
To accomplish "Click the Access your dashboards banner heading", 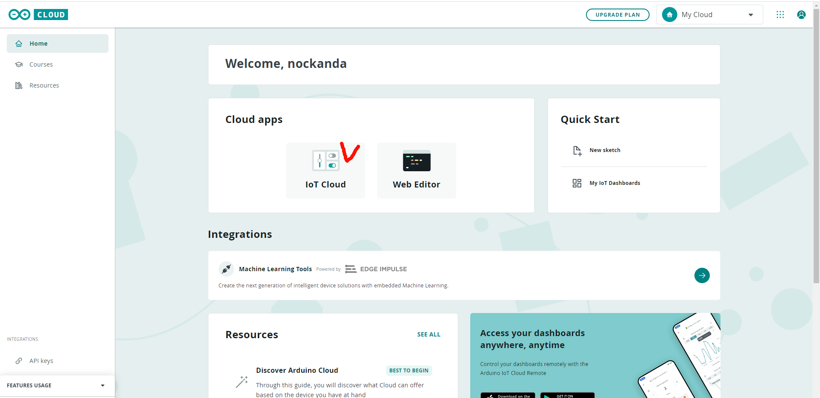I will [532, 339].
